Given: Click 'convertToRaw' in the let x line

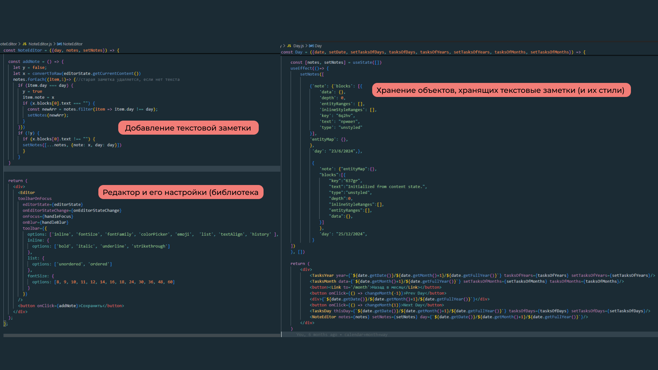Looking at the screenshot, I should tap(47, 74).
